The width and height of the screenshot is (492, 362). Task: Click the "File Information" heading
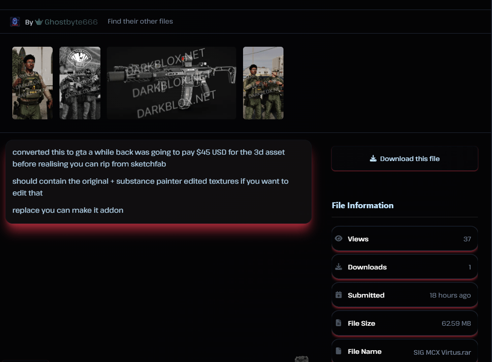pos(363,205)
